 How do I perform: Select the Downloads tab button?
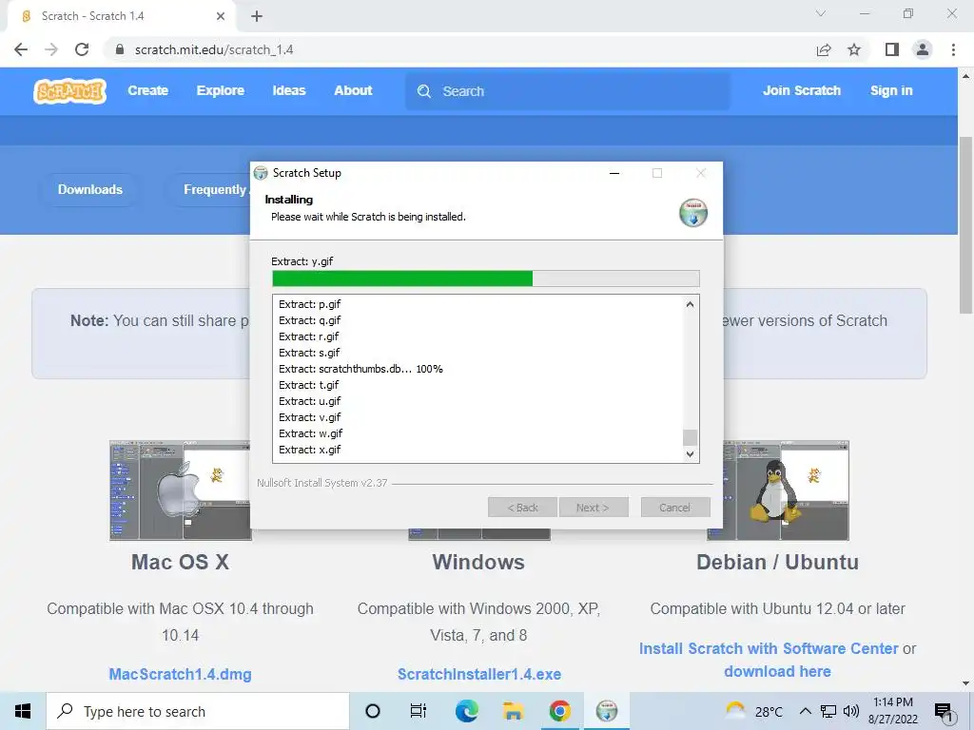pyautogui.click(x=90, y=189)
